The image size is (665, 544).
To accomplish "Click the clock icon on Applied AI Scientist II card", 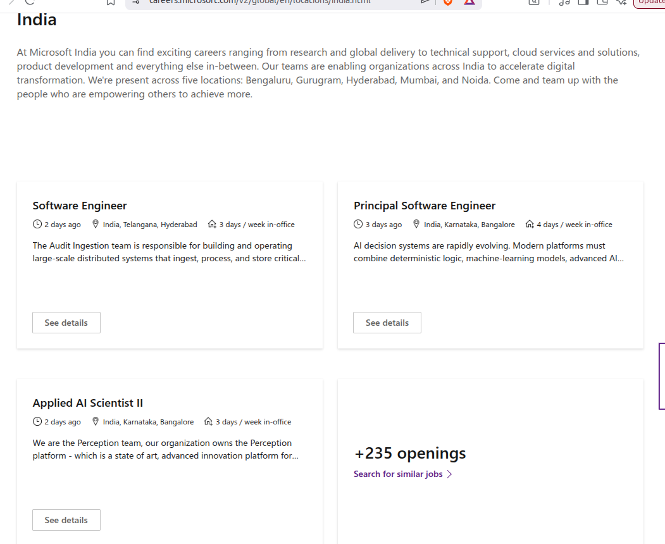I will (x=37, y=421).
